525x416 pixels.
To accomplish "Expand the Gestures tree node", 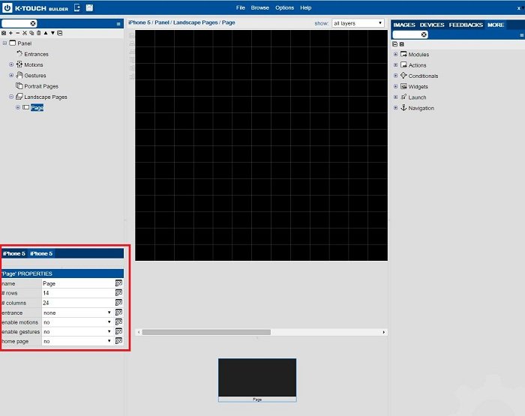I will 11,75.
